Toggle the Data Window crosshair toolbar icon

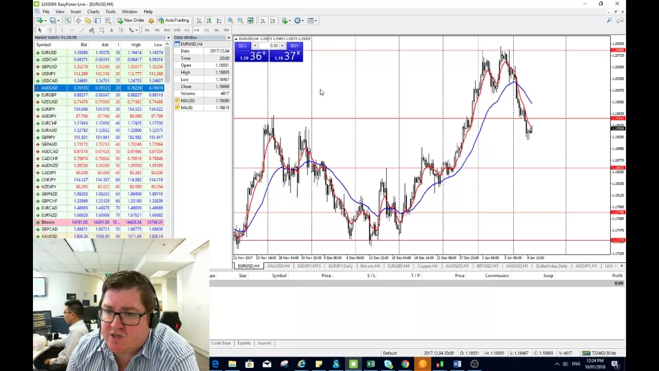[78, 21]
